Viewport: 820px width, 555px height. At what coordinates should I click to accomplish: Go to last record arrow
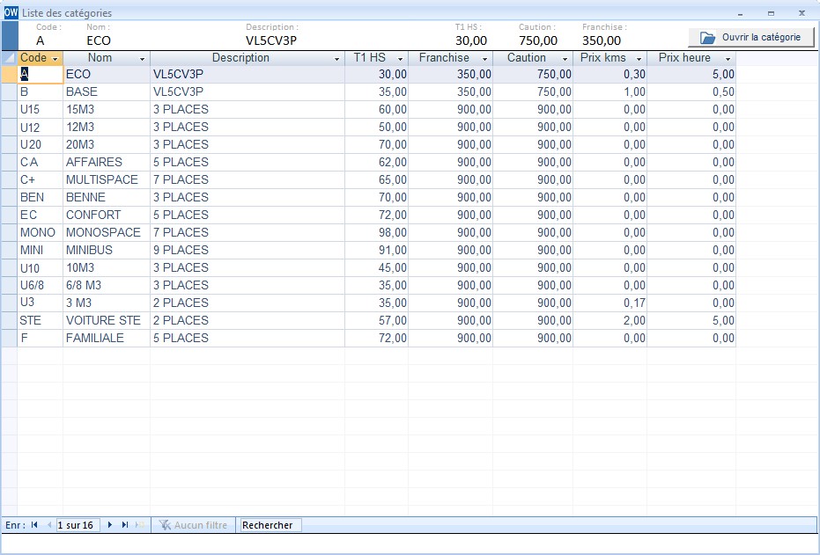pos(125,525)
